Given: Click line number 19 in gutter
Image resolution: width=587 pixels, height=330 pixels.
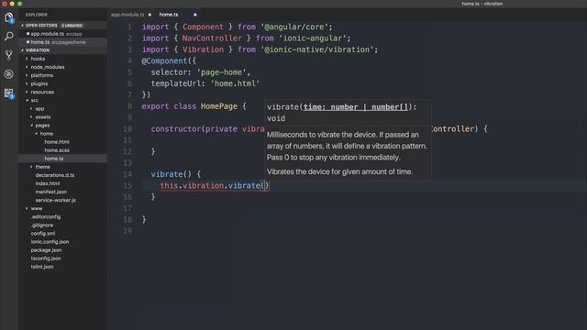Looking at the screenshot, I should (x=127, y=231).
